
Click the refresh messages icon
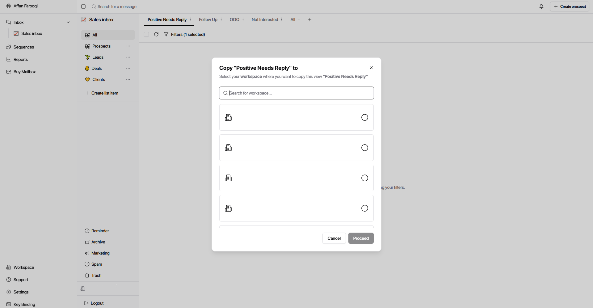(156, 34)
